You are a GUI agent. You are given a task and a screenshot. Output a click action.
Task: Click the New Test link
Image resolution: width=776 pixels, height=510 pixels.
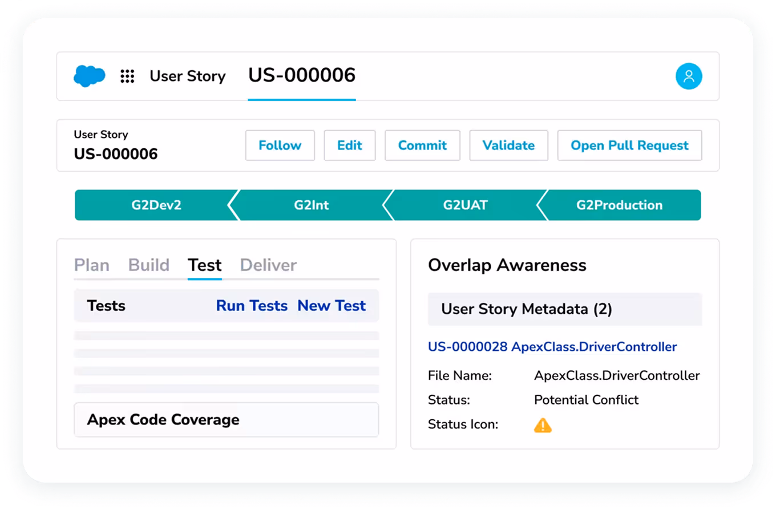coord(332,306)
